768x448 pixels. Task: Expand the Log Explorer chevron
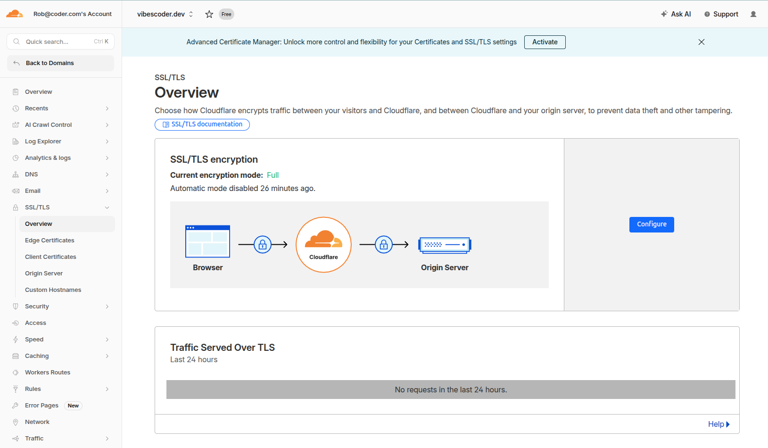click(107, 141)
